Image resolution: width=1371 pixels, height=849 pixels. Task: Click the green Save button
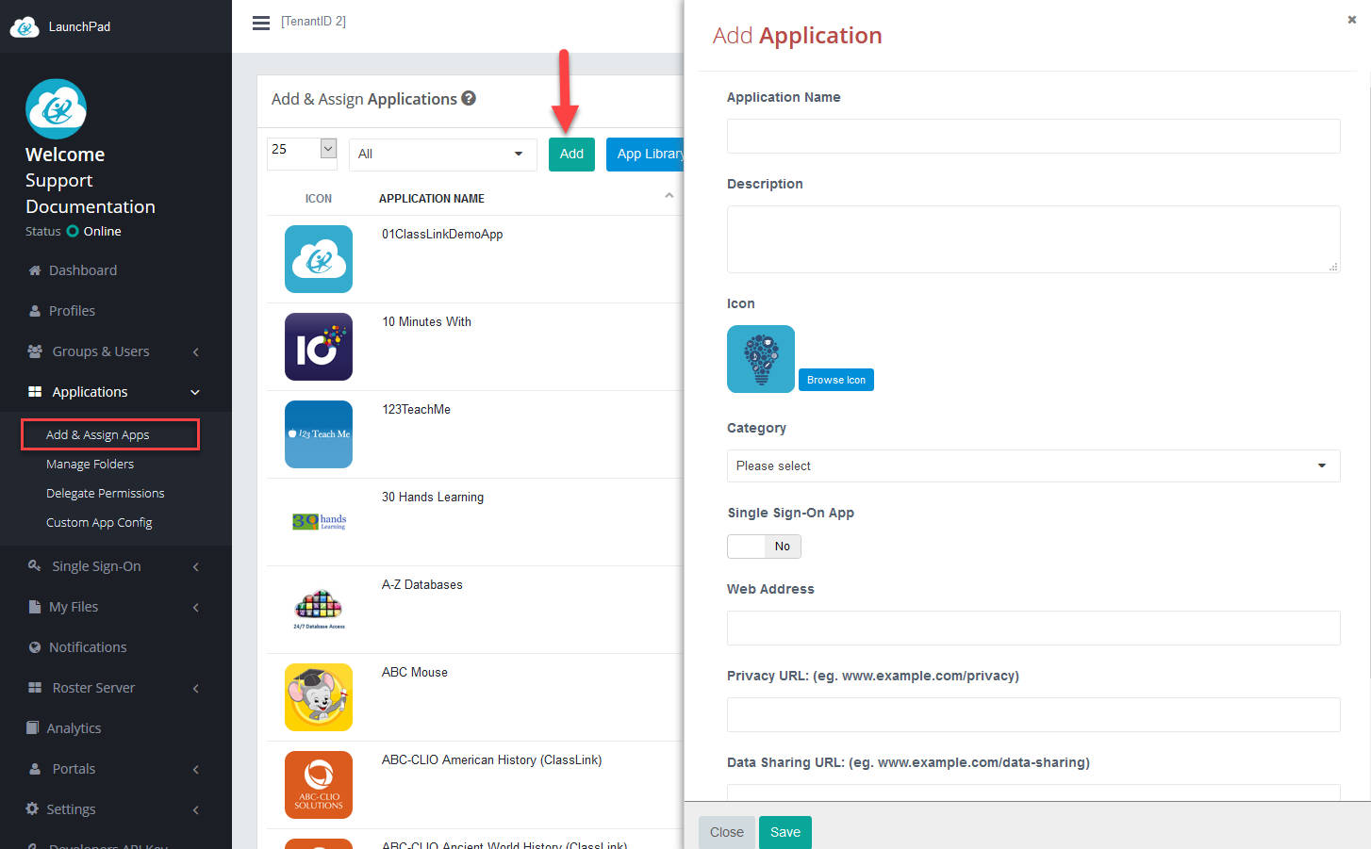785,832
